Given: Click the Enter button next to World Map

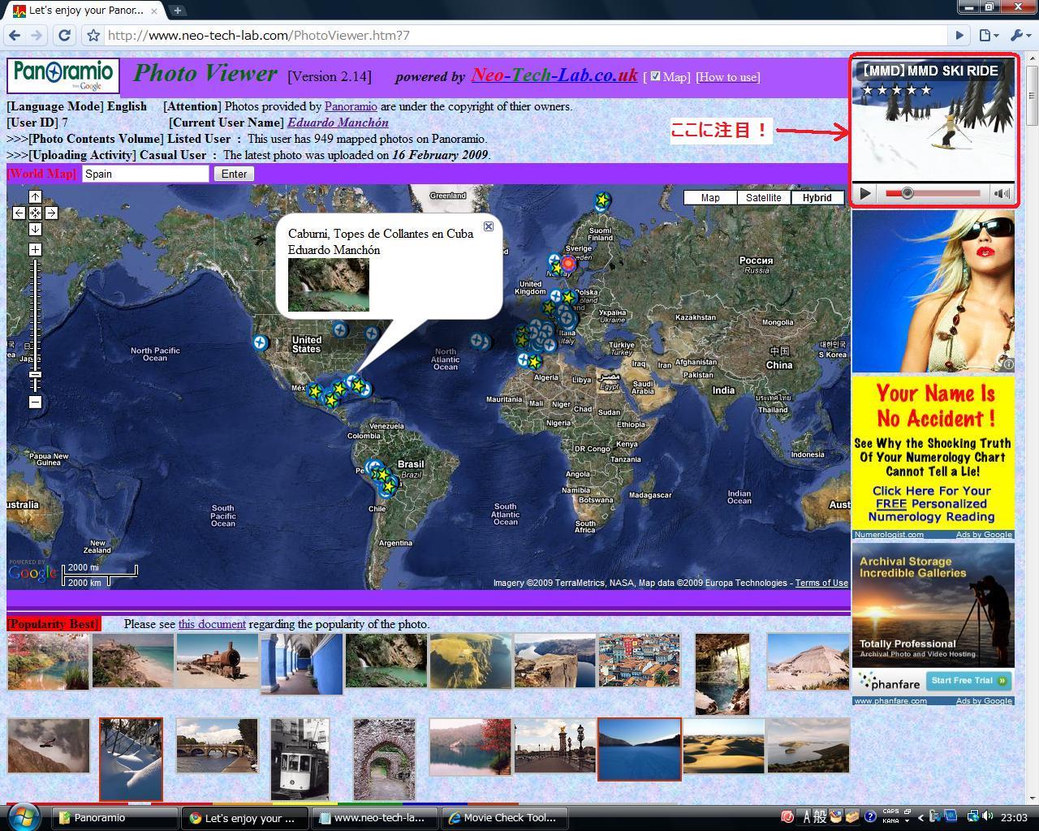Looking at the screenshot, I should (x=234, y=174).
